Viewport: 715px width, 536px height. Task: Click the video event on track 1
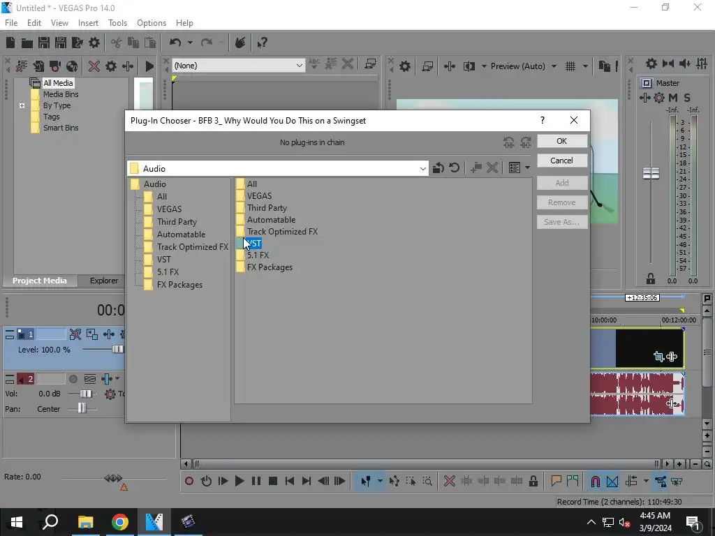pos(637,348)
